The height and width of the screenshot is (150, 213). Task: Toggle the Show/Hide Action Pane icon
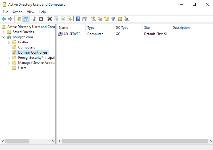(85, 19)
